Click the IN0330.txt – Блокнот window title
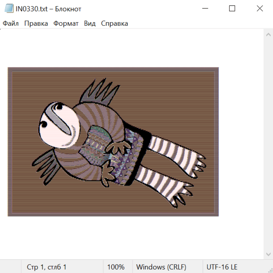Screen dimensions: 273x273 (49, 9)
